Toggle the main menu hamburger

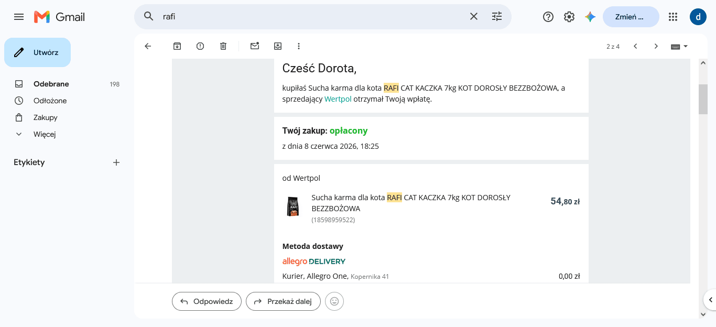click(19, 17)
